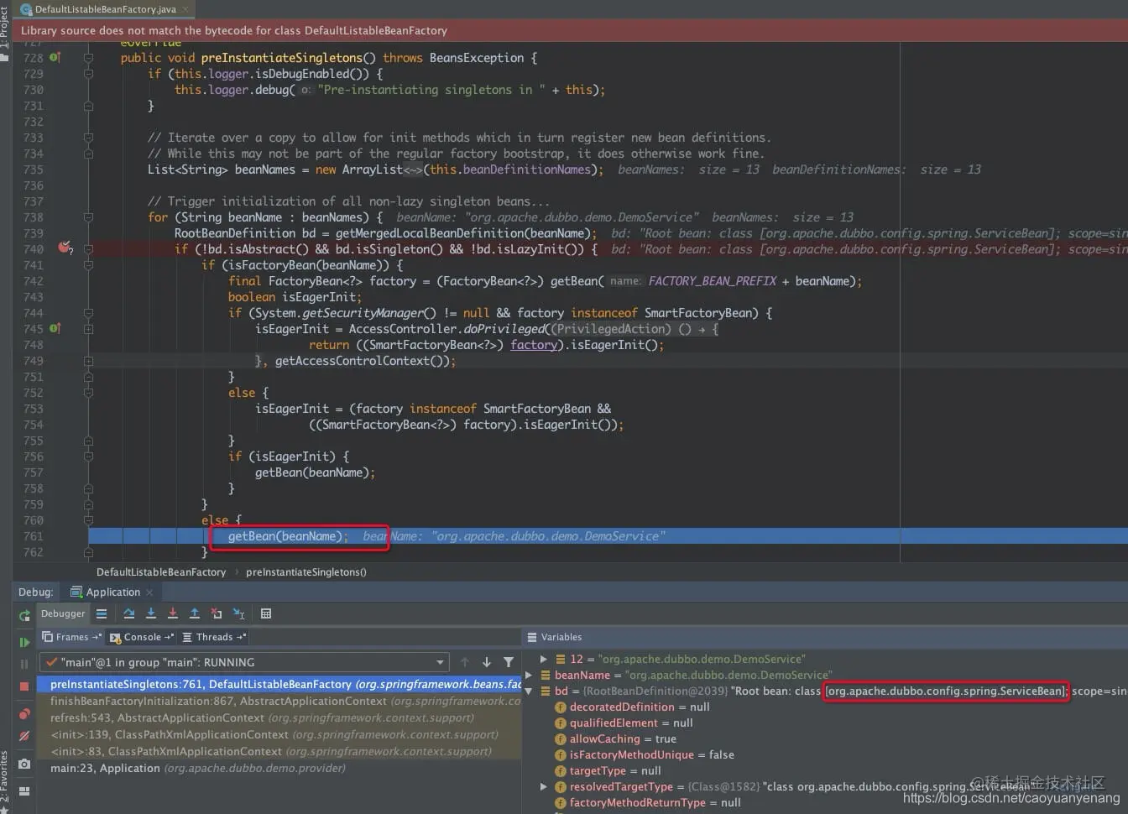Click the override gutter icon at line 745
This screenshot has width=1128, height=814.
55,329
